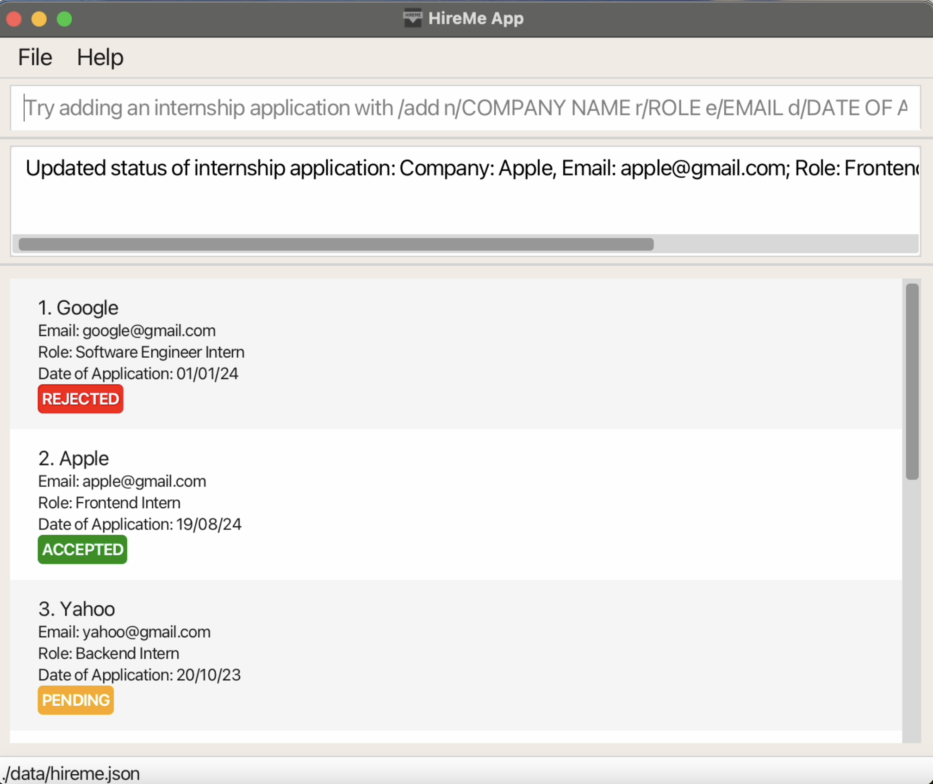933x784 pixels.
Task: Click the horizontal scrollbar in result box
Action: tap(336, 244)
